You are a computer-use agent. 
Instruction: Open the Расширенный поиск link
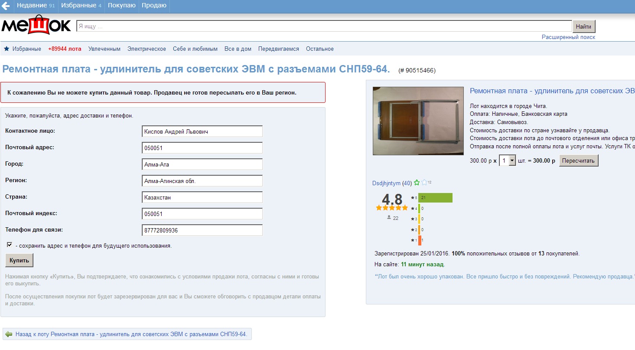pyautogui.click(x=568, y=37)
